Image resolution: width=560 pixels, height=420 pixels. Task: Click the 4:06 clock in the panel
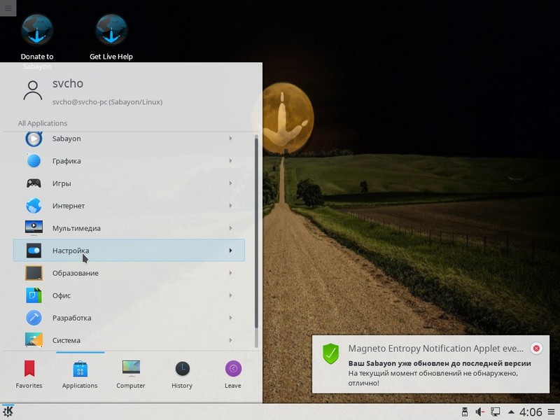coord(531,412)
